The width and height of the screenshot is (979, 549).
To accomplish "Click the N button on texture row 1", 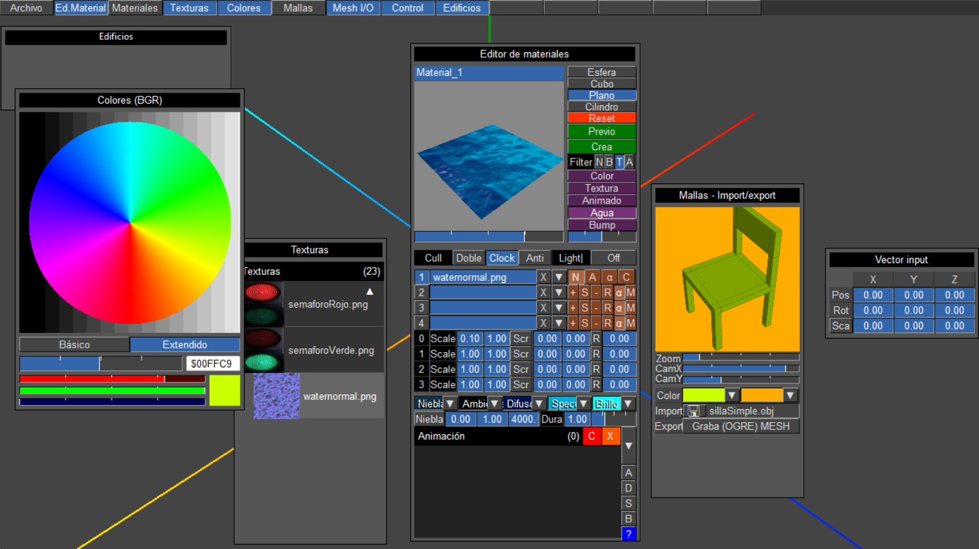I will click(x=575, y=277).
